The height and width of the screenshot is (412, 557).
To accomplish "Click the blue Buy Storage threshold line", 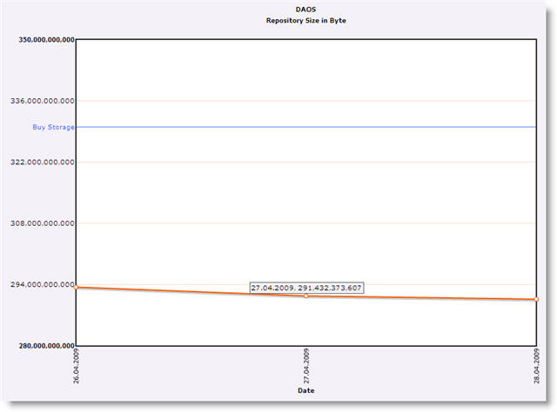I will click(305, 127).
